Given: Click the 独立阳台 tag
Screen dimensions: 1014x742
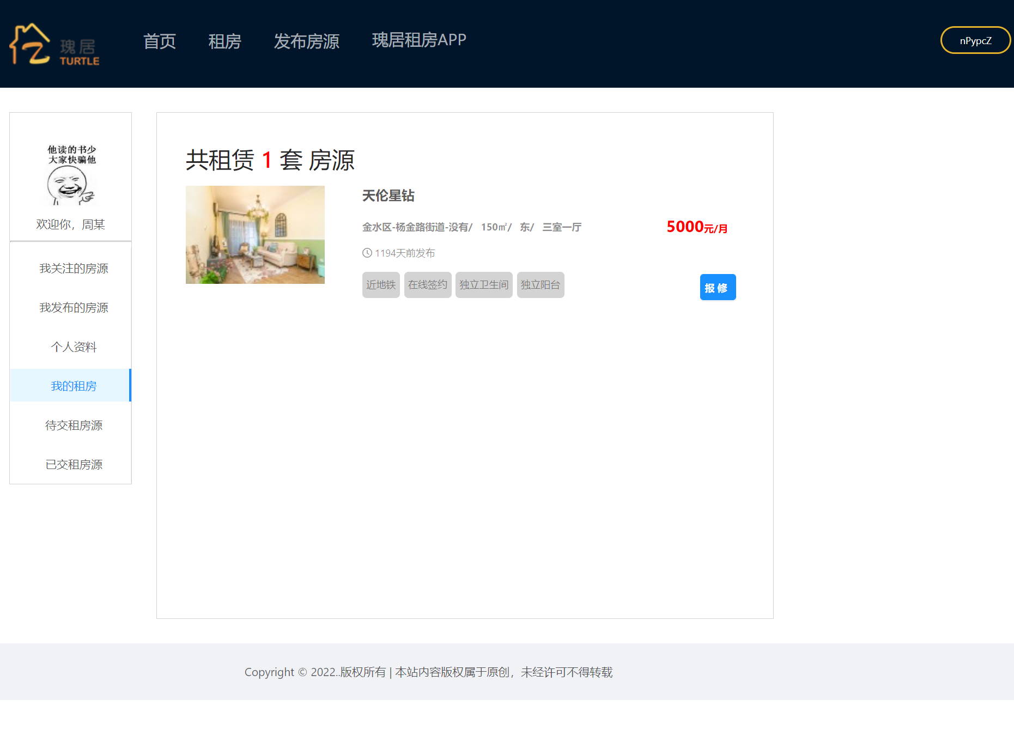Looking at the screenshot, I should 541,285.
